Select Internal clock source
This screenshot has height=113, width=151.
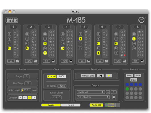[x=52, y=76]
